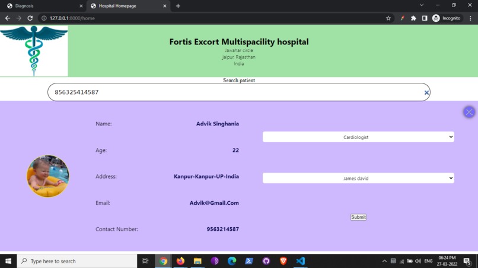Toggle browser side panel
Image resolution: width=478 pixels, height=268 pixels.
coord(425,18)
